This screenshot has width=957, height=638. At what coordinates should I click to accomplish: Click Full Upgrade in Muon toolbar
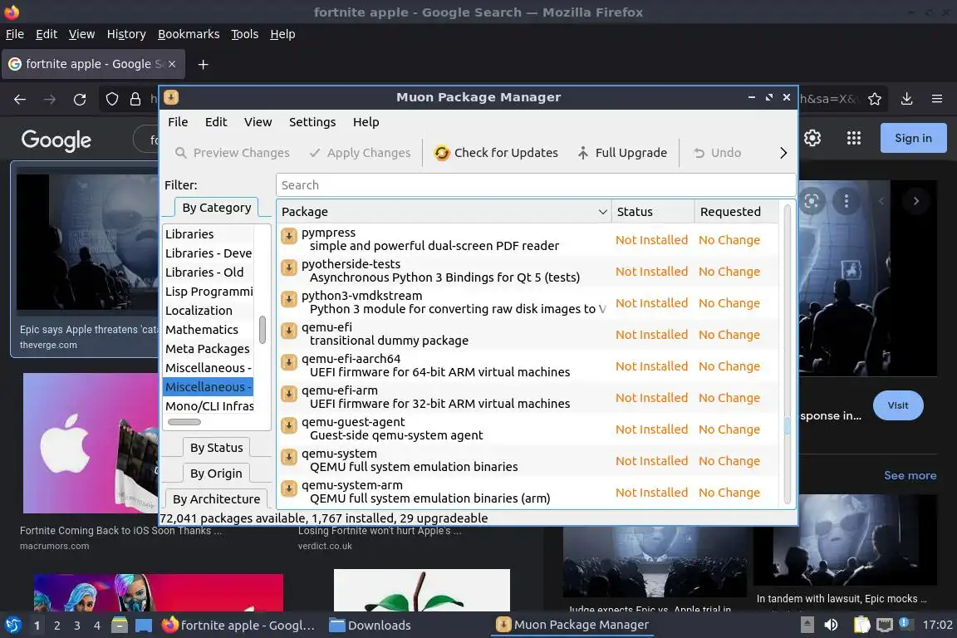point(622,153)
